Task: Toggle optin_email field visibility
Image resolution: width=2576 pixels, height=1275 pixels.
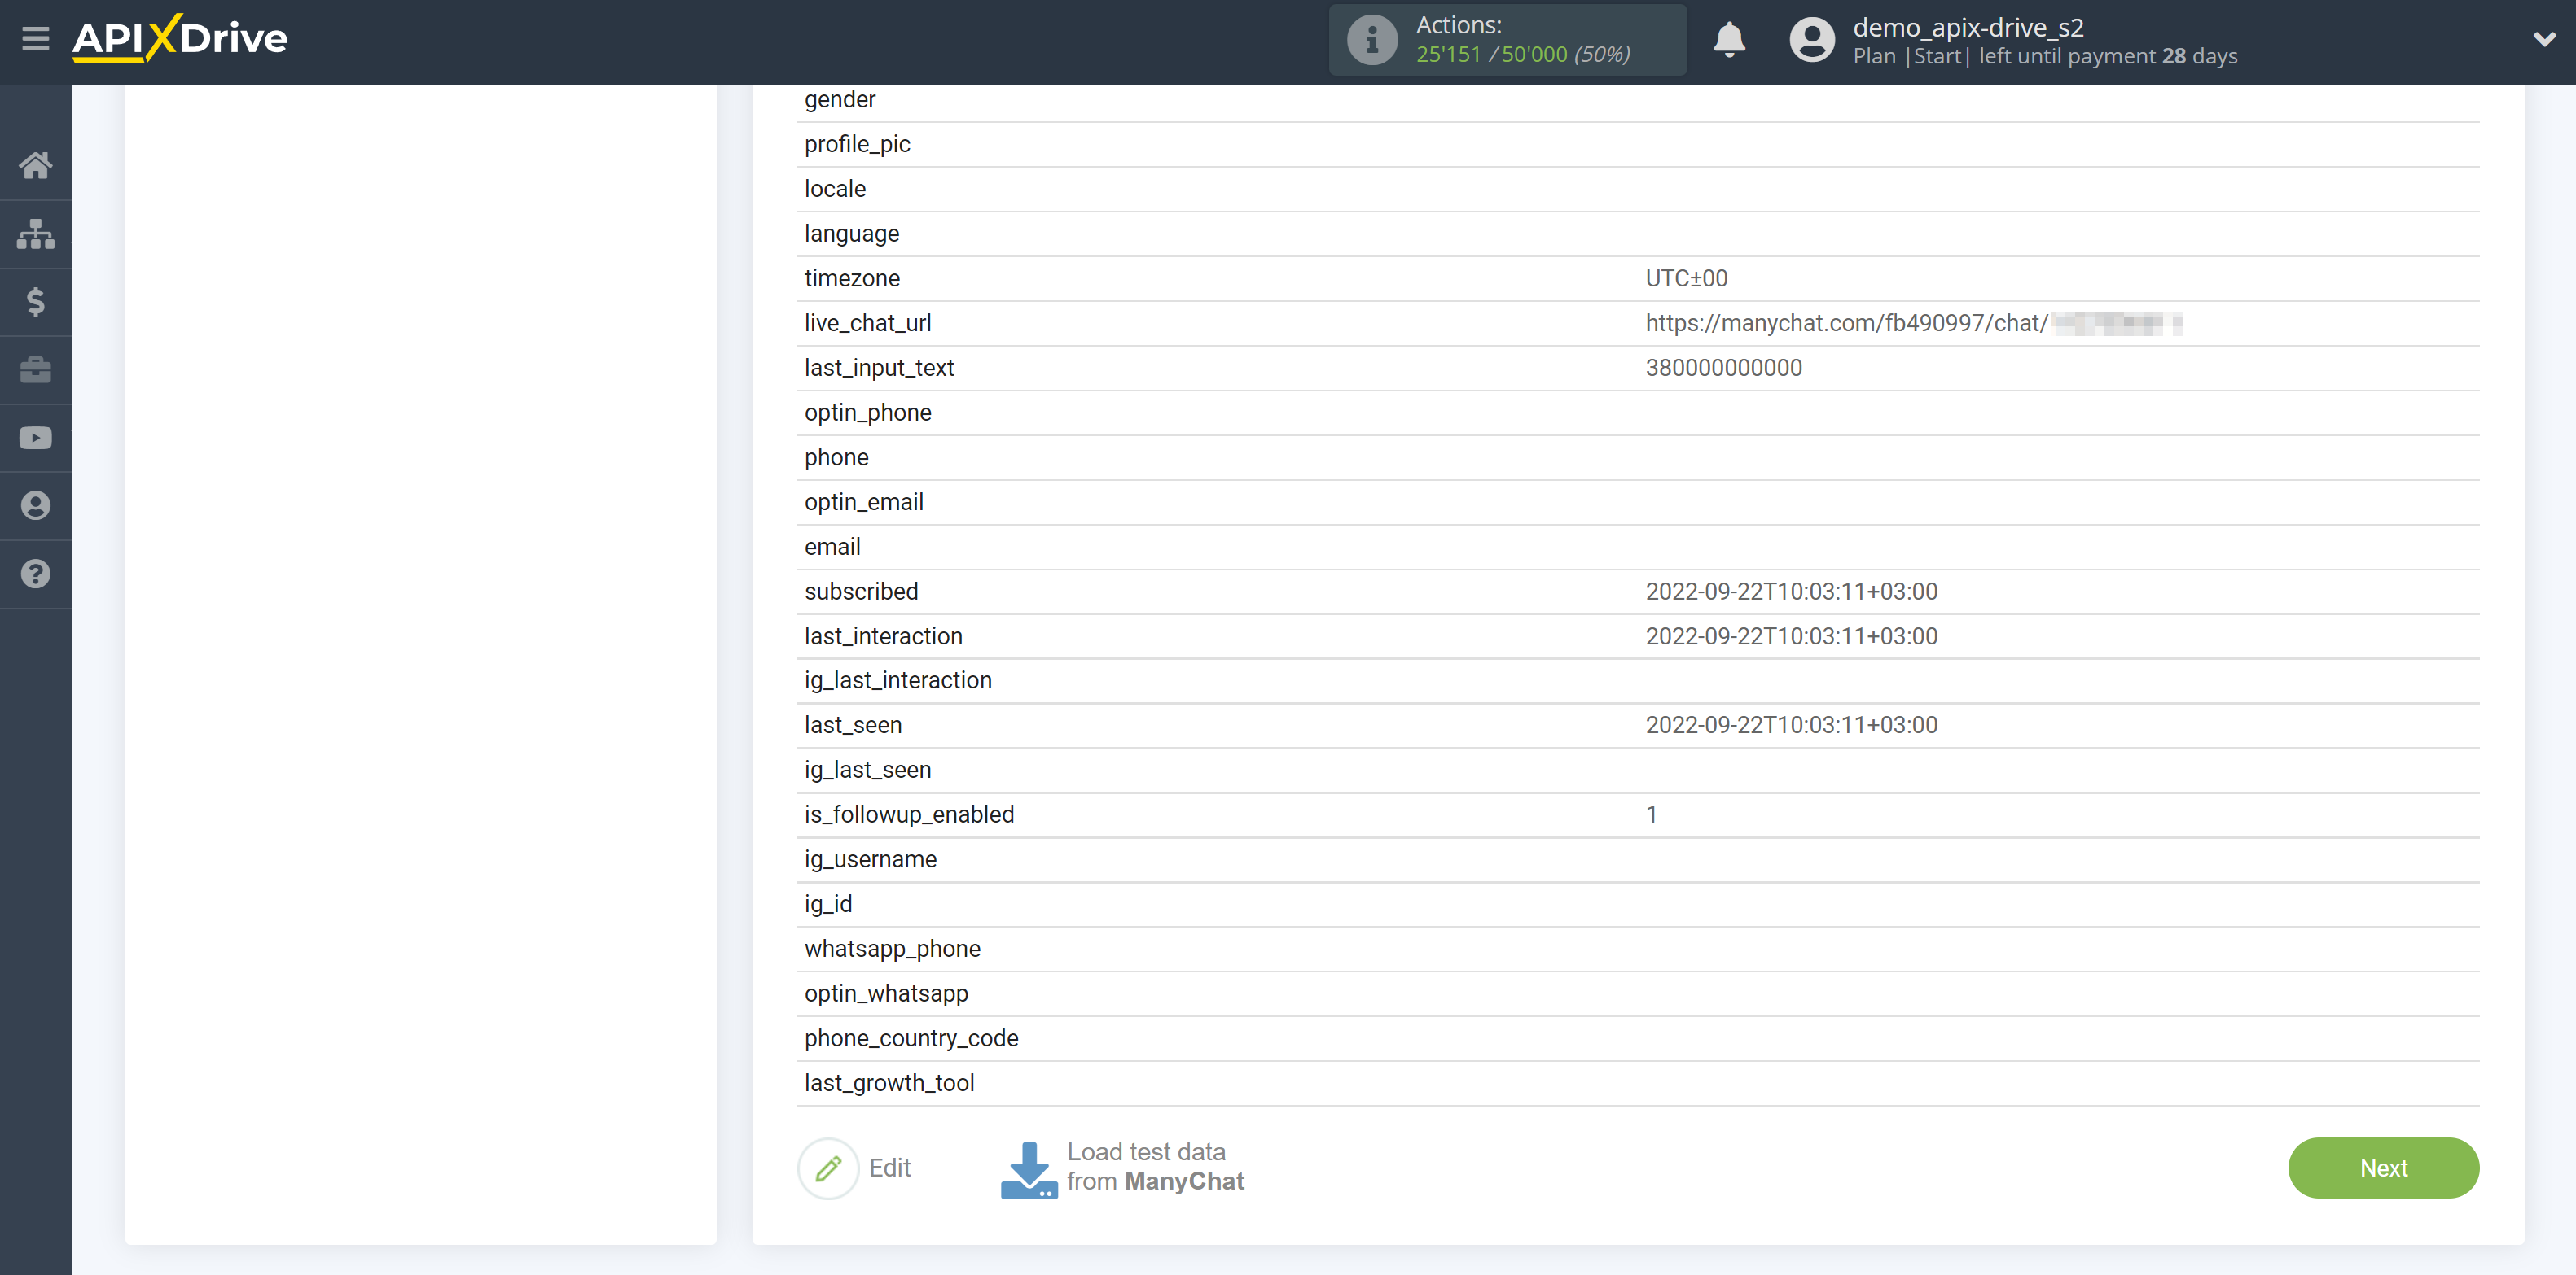Action: (x=862, y=502)
